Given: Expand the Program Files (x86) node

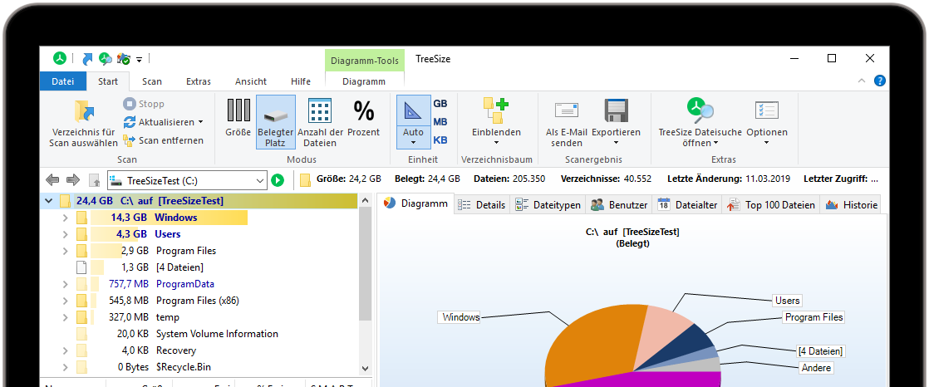Looking at the screenshot, I should pos(65,301).
